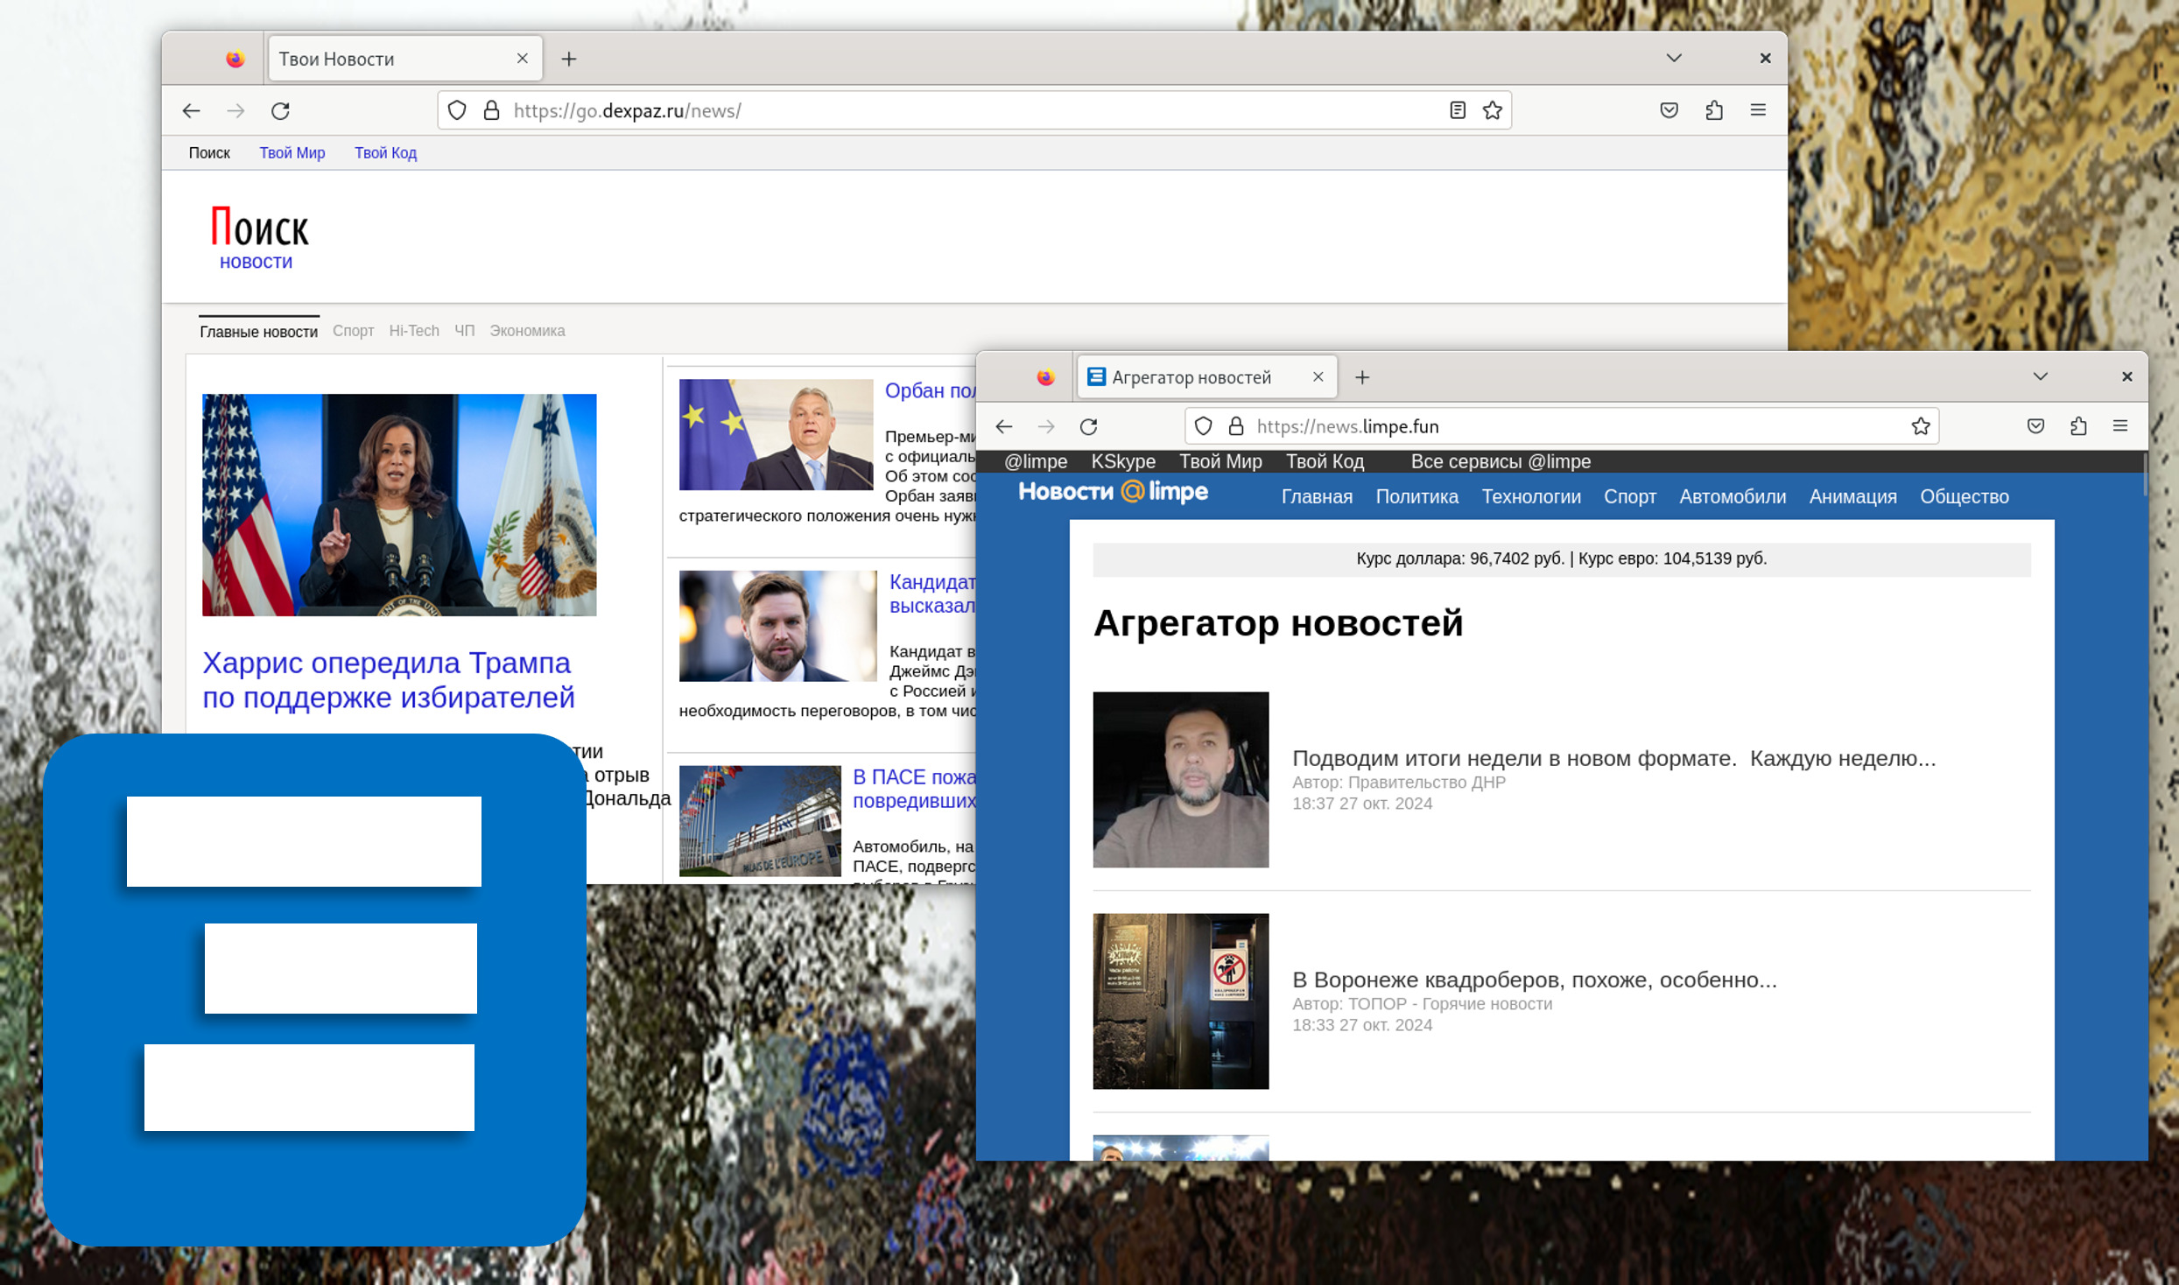Switch to the Спорт news category

[x=353, y=331]
